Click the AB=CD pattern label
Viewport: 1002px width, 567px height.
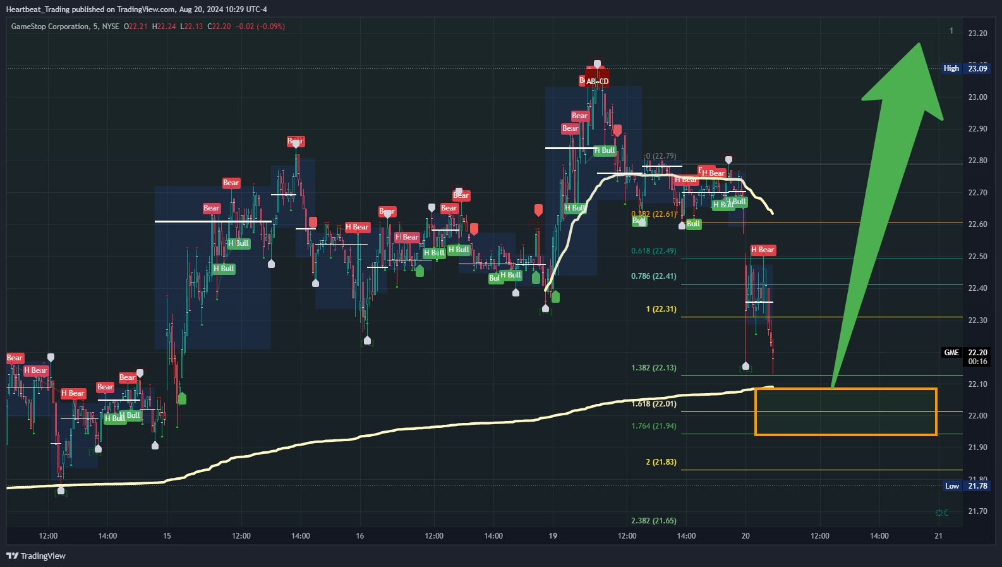[597, 81]
